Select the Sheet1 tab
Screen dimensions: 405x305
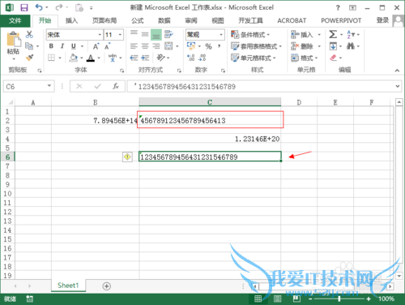(x=68, y=286)
